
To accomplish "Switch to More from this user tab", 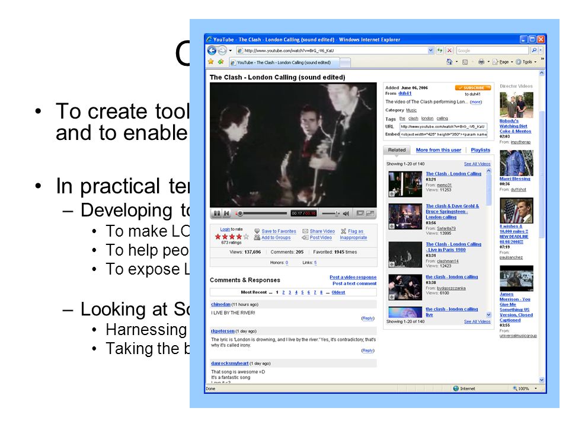I will (439, 150).
